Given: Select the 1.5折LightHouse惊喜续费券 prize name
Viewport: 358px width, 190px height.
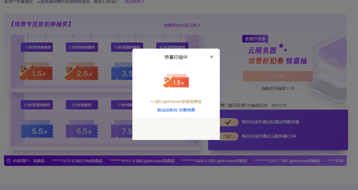Looking at the screenshot, I should click(176, 102).
